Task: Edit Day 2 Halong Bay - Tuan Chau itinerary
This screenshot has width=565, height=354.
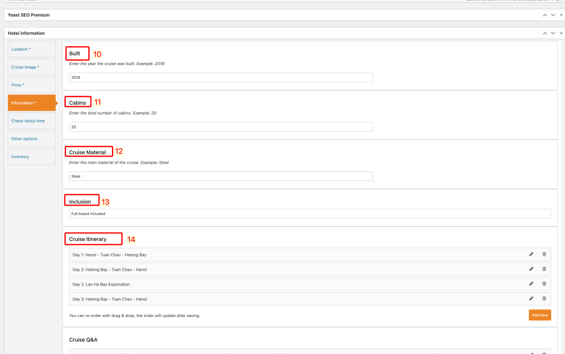Action: pyautogui.click(x=531, y=269)
